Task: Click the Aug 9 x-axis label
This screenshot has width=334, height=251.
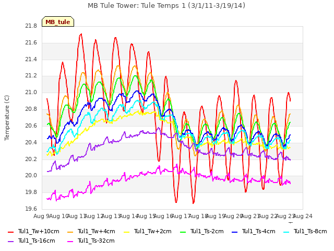Action: pyautogui.click(x=42, y=216)
